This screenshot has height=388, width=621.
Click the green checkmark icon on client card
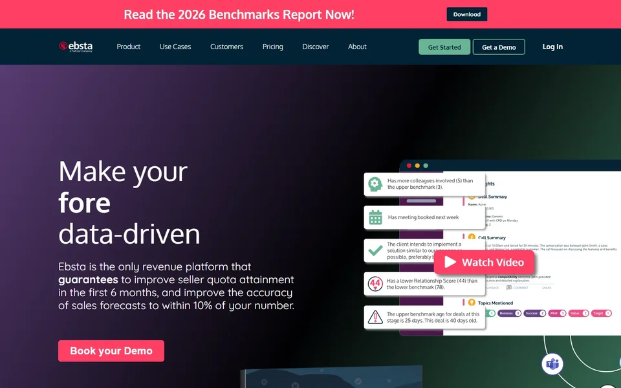375,251
